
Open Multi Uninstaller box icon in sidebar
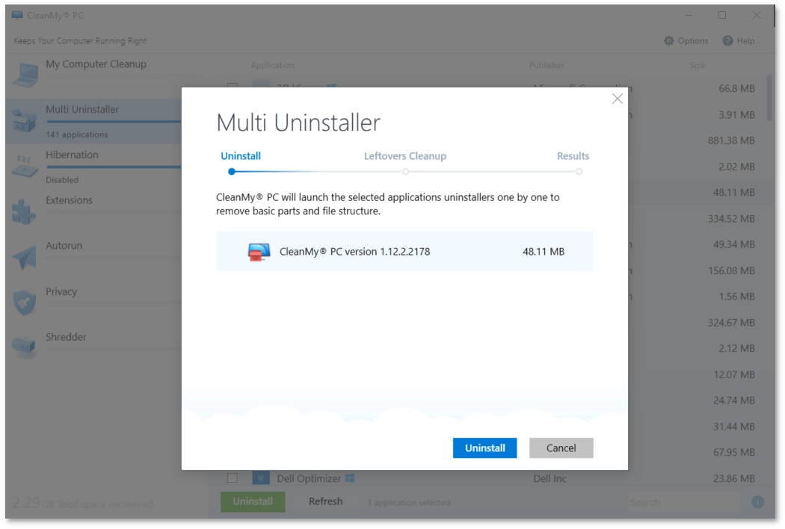(24, 120)
